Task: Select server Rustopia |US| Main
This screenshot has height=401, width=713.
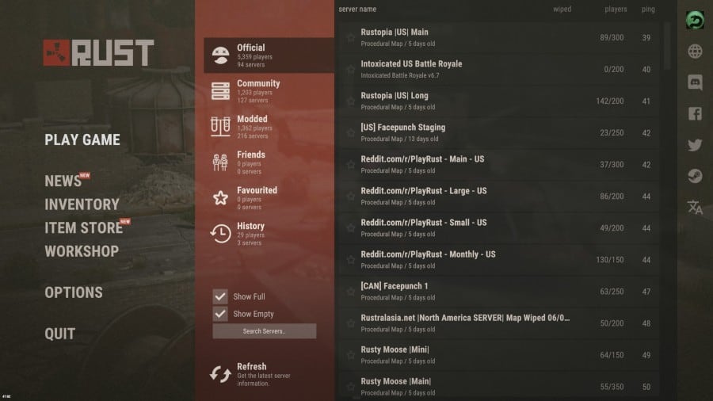Action: (x=498, y=37)
